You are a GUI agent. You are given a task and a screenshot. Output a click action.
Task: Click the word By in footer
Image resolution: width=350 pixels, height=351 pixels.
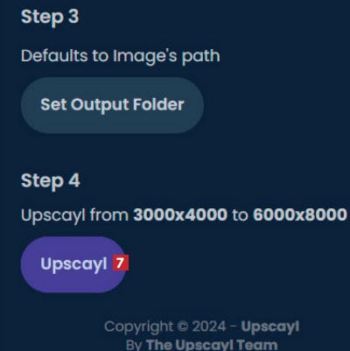tap(134, 345)
